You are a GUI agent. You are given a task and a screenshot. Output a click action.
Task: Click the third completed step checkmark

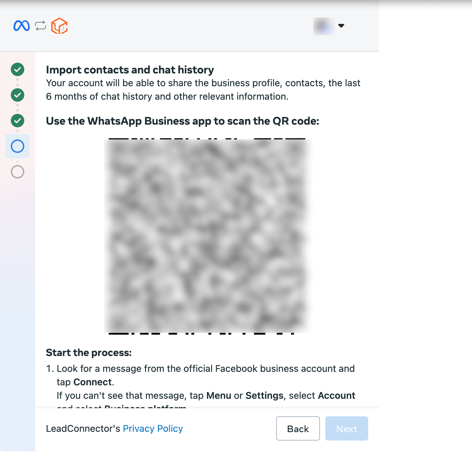(18, 121)
